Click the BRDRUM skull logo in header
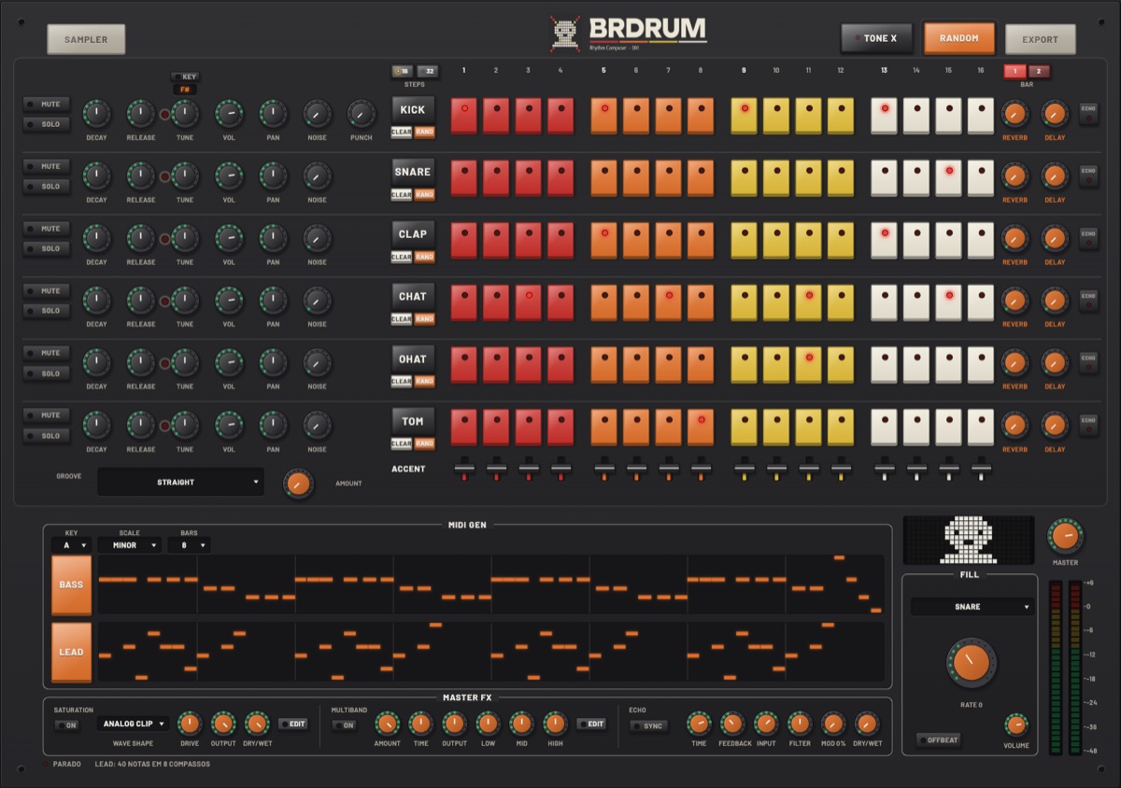 (564, 34)
